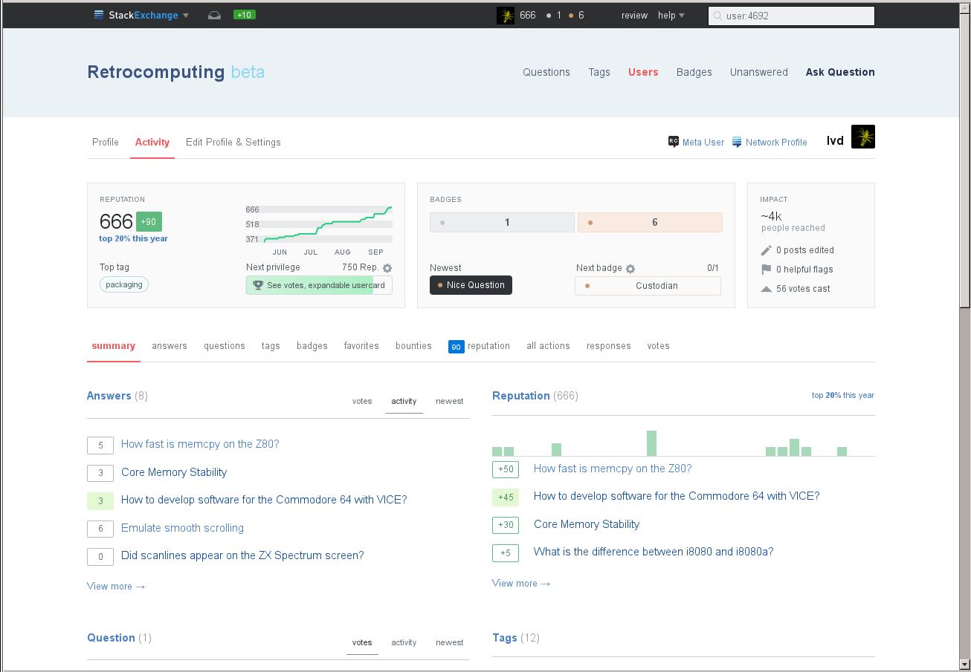
Task: Click the search box with user:4692
Action: tap(792, 16)
